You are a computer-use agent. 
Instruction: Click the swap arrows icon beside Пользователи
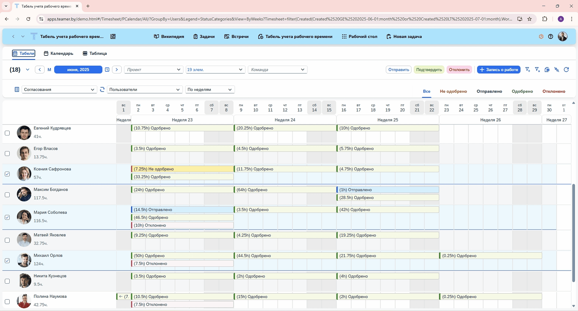point(102,90)
